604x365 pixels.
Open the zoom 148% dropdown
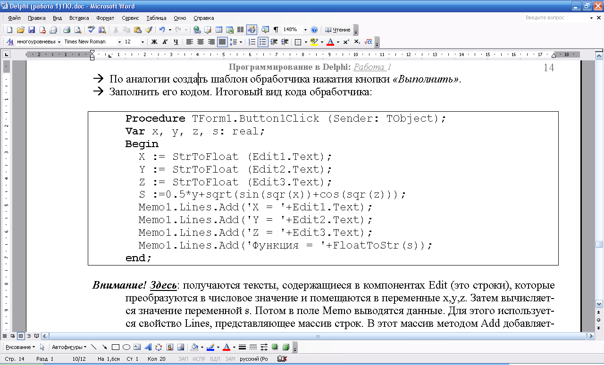pos(305,30)
